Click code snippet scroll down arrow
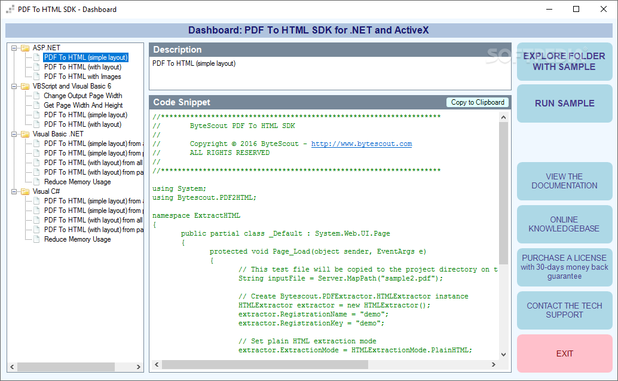The width and height of the screenshot is (618, 381). 503,355
